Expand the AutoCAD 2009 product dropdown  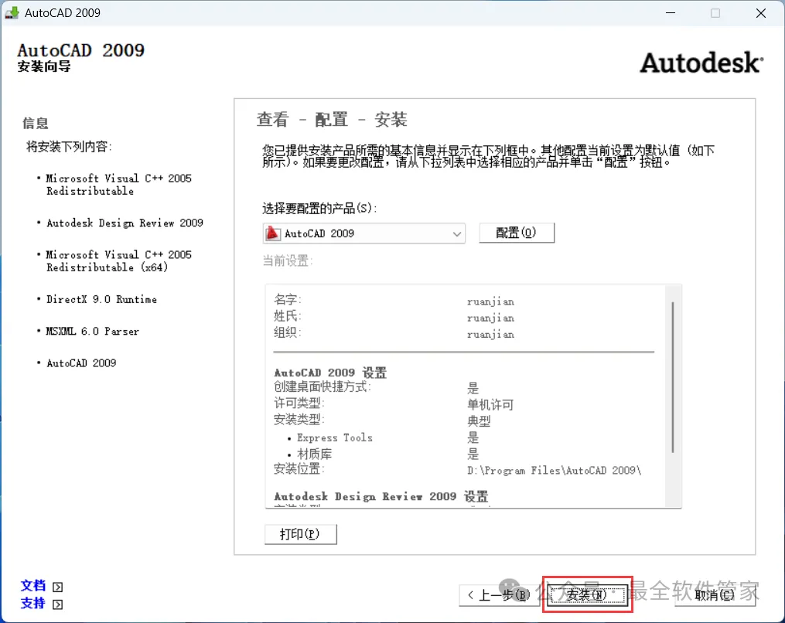pos(364,233)
